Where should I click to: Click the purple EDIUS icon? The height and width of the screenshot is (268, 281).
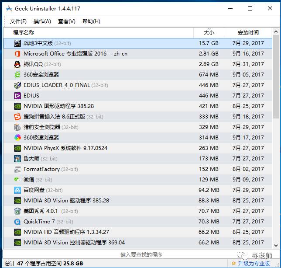click(17, 96)
